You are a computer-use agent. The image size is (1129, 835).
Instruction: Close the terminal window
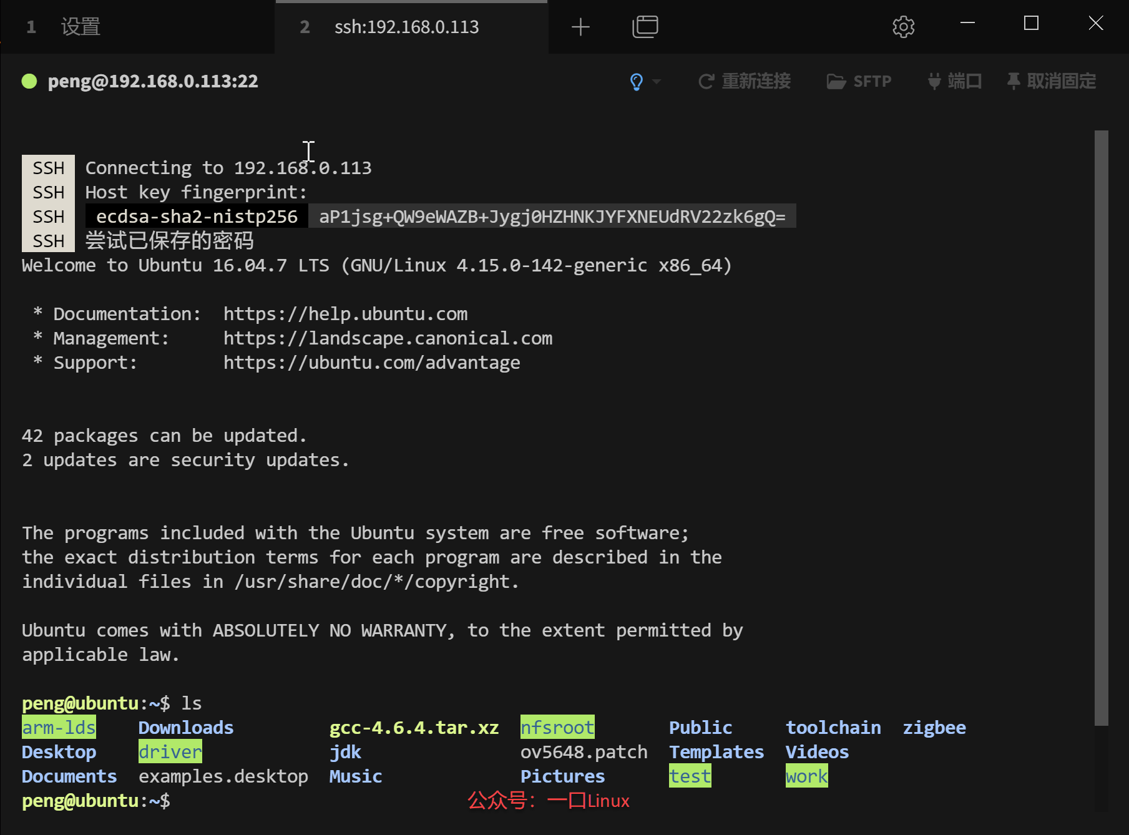(1096, 23)
